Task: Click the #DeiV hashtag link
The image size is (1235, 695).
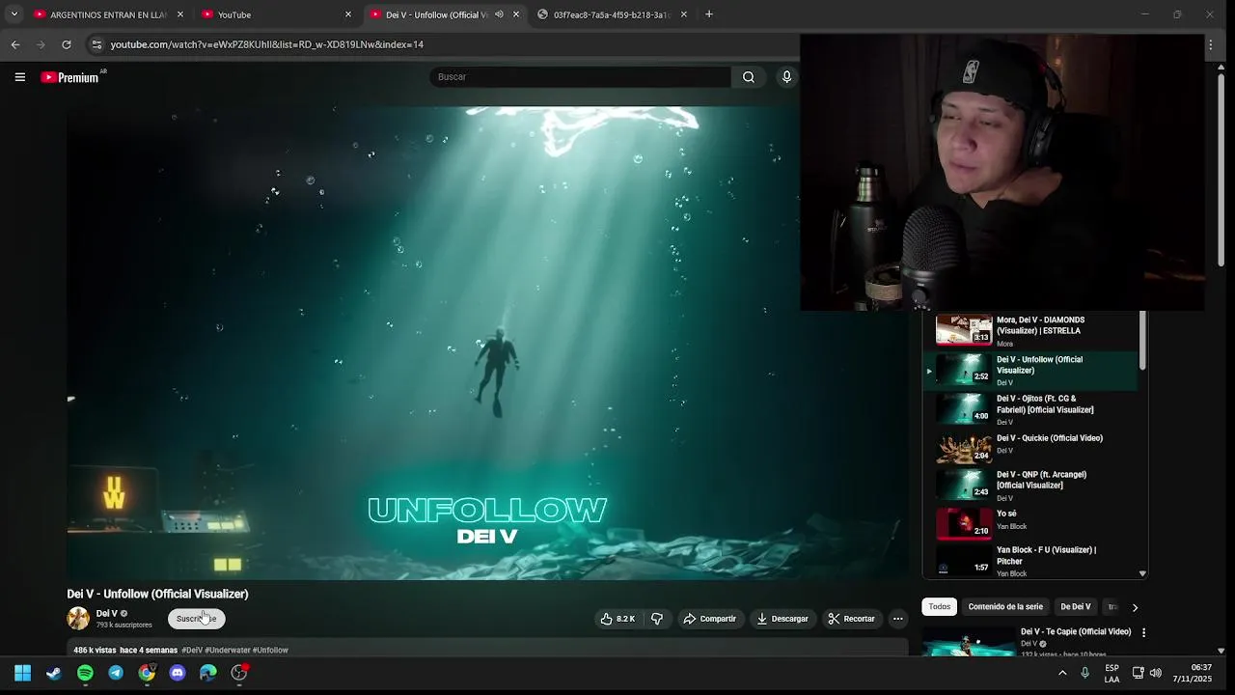Action: 192,651
